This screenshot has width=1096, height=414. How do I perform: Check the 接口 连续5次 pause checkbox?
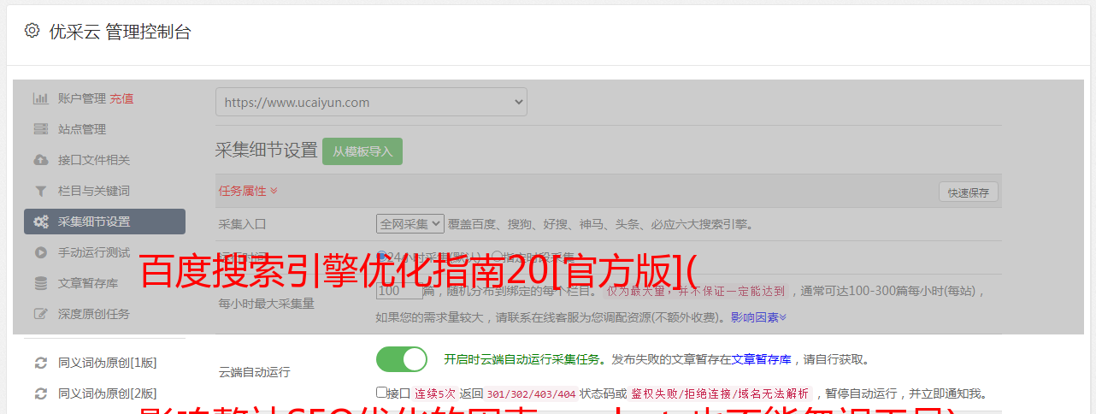coord(381,393)
